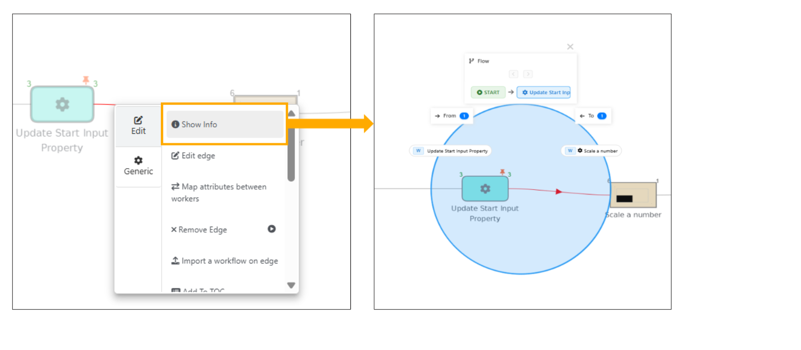Click the pin icon above the node inside the blue circle
The width and height of the screenshot is (801, 350).
tap(502, 172)
